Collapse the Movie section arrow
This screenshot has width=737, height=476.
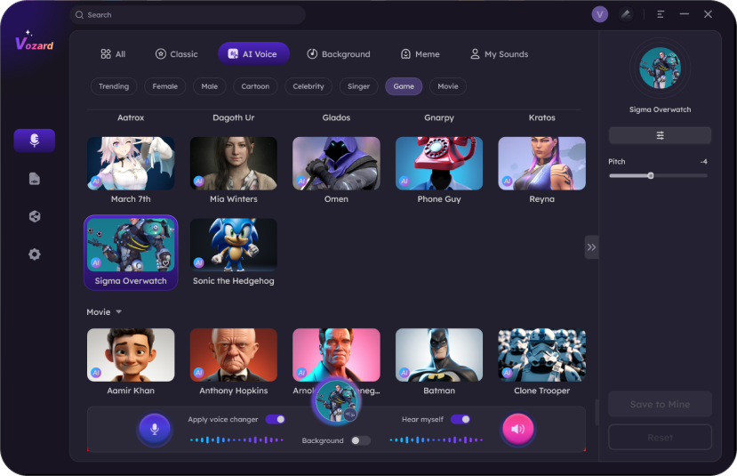click(x=119, y=312)
